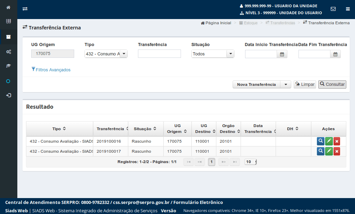Sort results by Tipo column
Screen dimensions: 355x214
coord(64,128)
